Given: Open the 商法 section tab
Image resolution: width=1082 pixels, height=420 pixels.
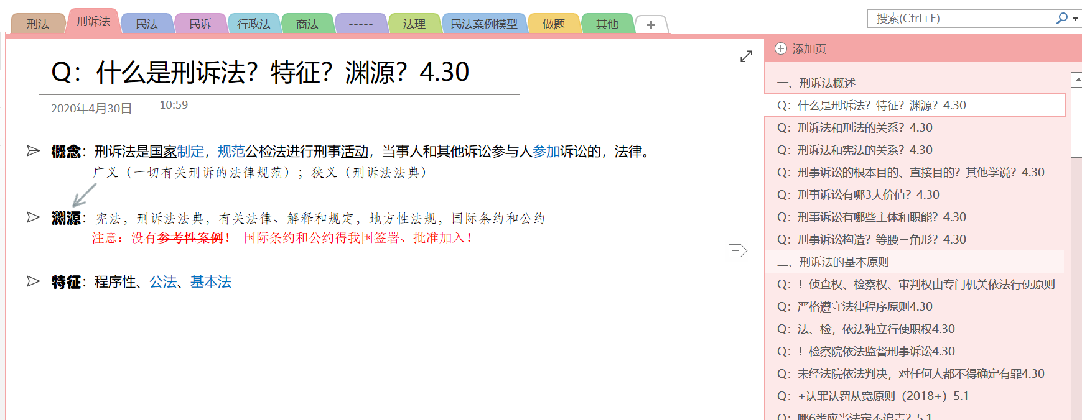Looking at the screenshot, I should [x=307, y=24].
